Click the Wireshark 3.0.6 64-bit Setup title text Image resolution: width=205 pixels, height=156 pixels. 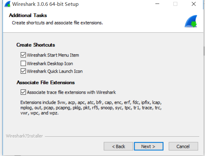[45, 4]
